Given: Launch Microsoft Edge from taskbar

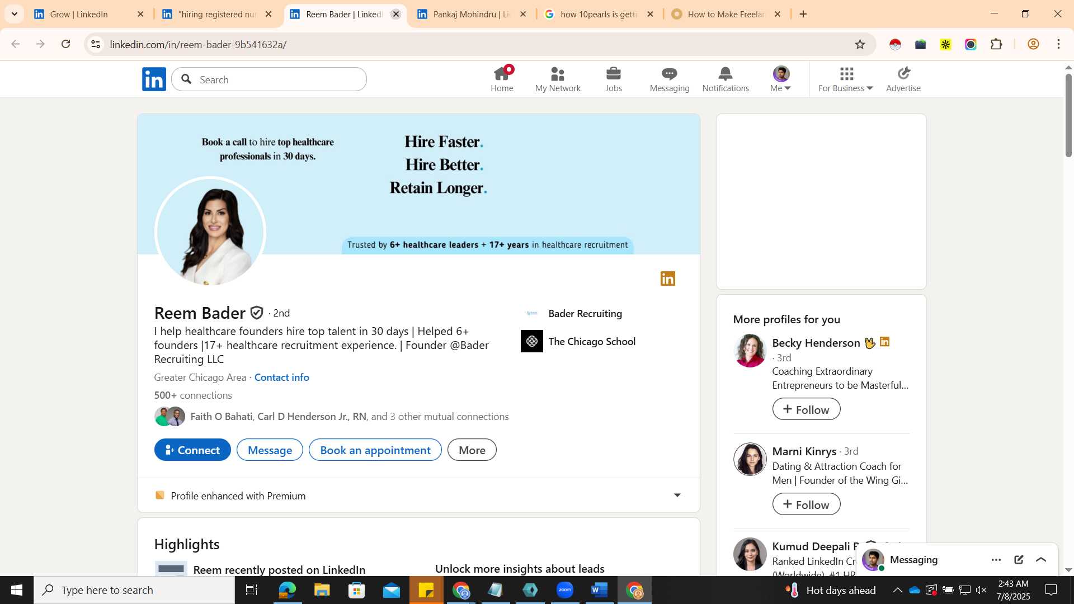Looking at the screenshot, I should (x=287, y=590).
